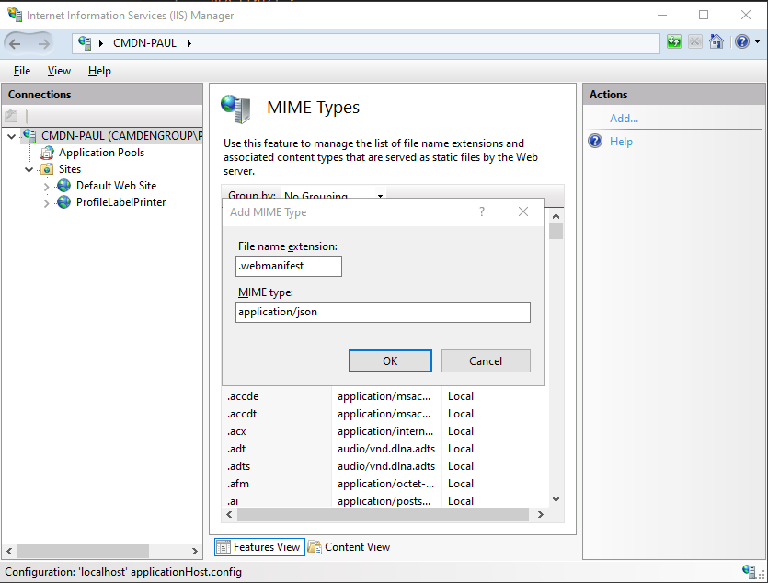Open the Help menu

99,71
